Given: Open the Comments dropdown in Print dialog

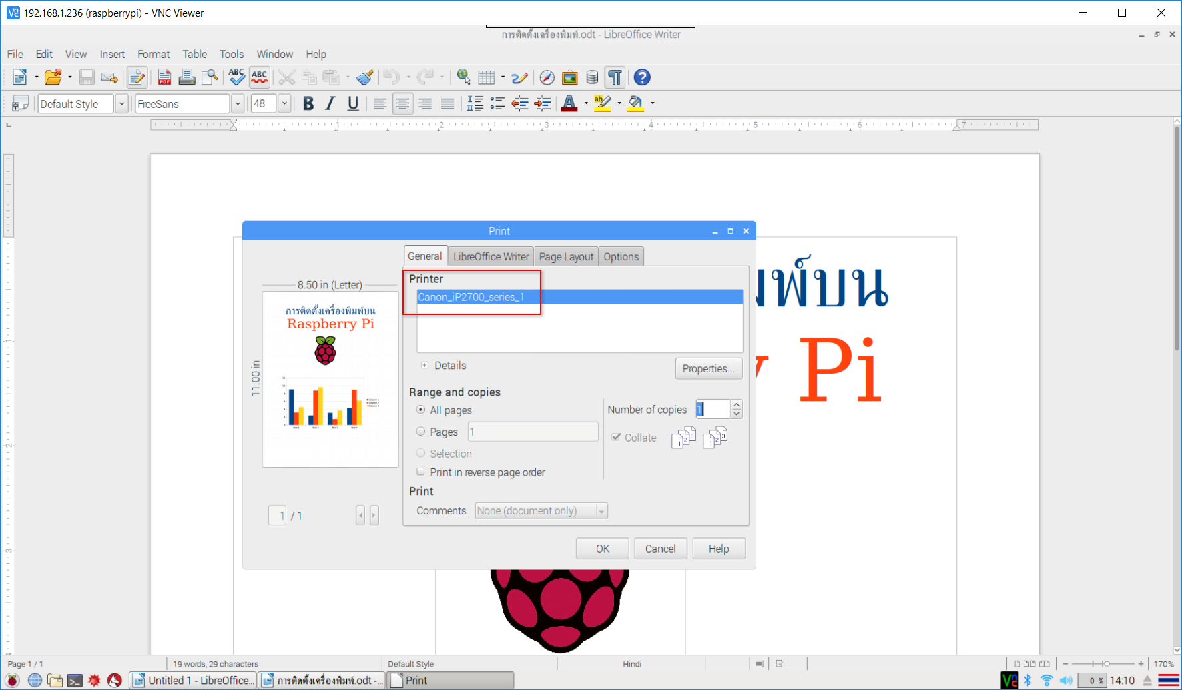Looking at the screenshot, I should 541,510.
